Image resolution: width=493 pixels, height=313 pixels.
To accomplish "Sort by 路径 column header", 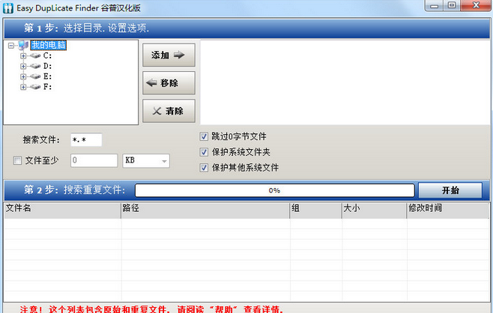I will (205, 210).
